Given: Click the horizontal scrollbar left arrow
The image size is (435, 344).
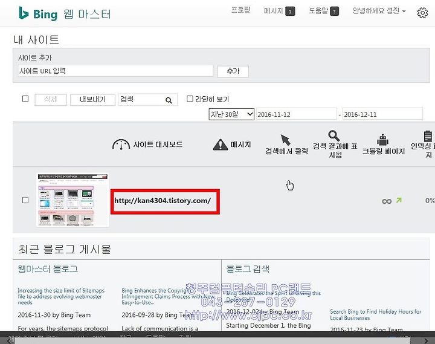Looking at the screenshot, I should click(9, 340).
